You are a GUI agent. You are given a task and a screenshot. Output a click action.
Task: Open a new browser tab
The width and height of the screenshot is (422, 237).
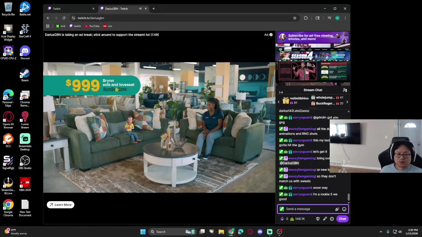[x=154, y=9]
